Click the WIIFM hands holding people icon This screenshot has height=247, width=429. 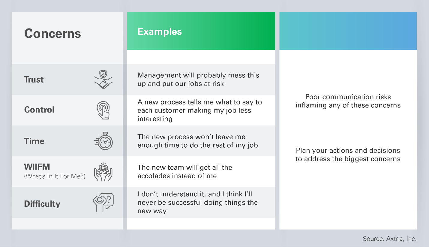(x=103, y=171)
